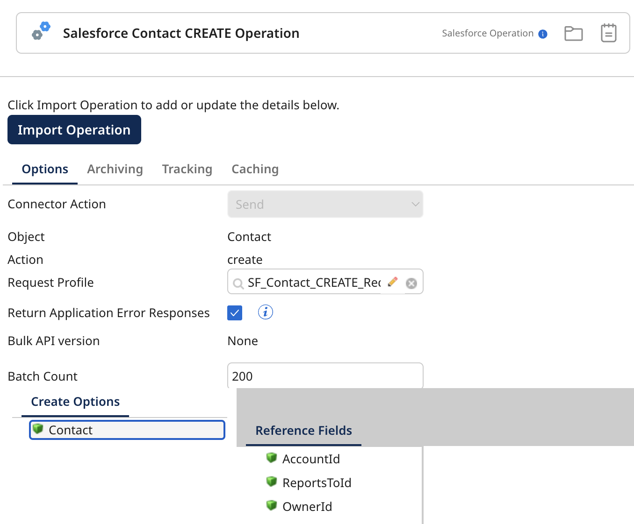Click inside the Batch Count input field
This screenshot has width=634, height=524.
pyautogui.click(x=325, y=376)
